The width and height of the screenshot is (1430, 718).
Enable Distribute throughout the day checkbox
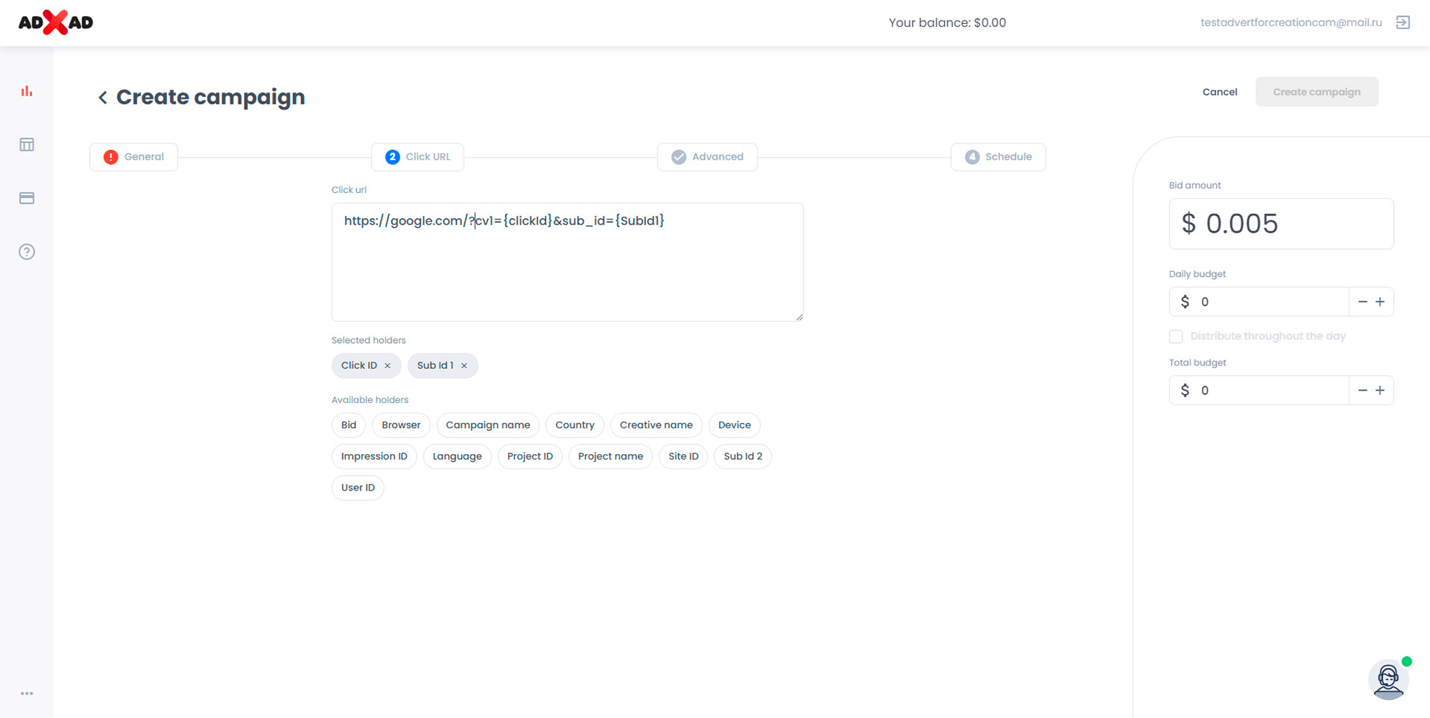click(1176, 336)
